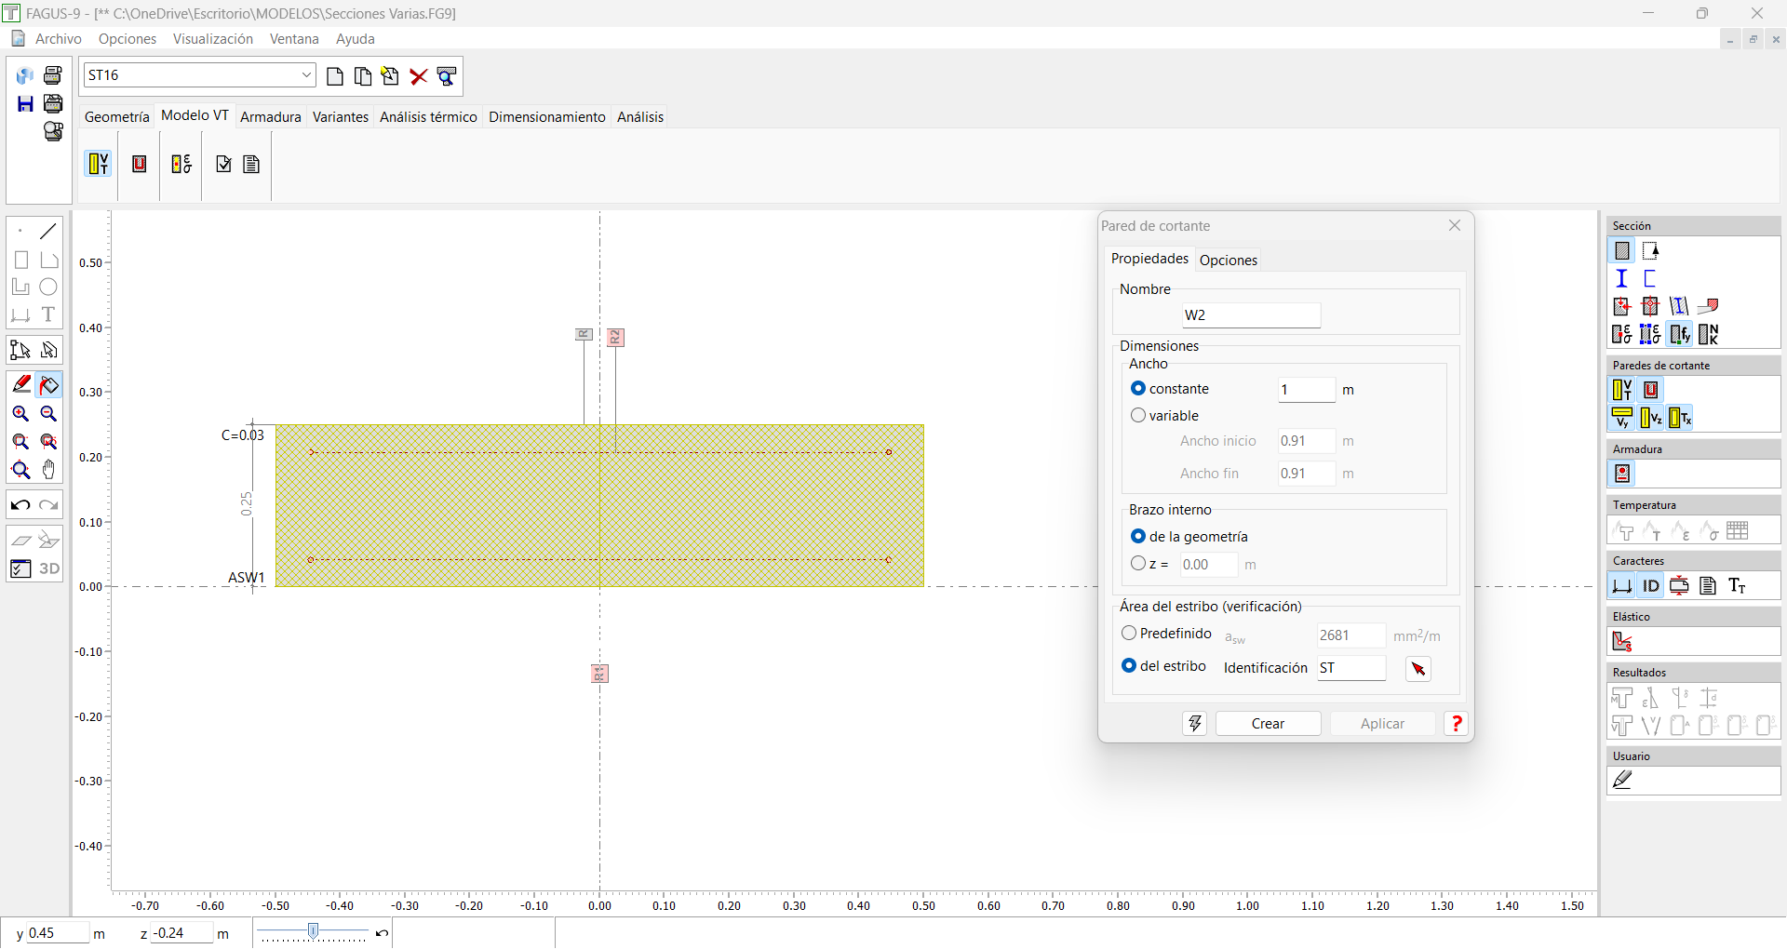This screenshot has width=1787, height=949.
Task: Click the ID characters icon
Action: pyautogui.click(x=1650, y=585)
